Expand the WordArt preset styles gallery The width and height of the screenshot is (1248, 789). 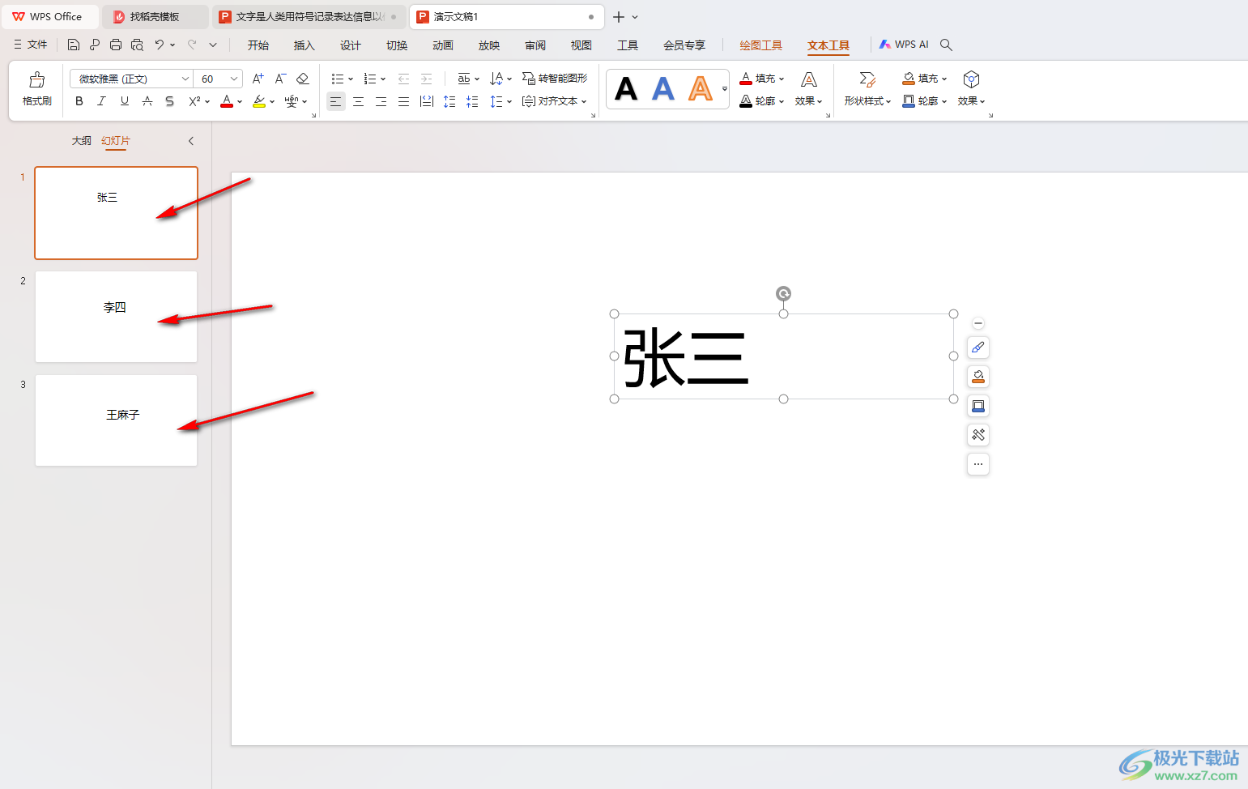pos(725,89)
